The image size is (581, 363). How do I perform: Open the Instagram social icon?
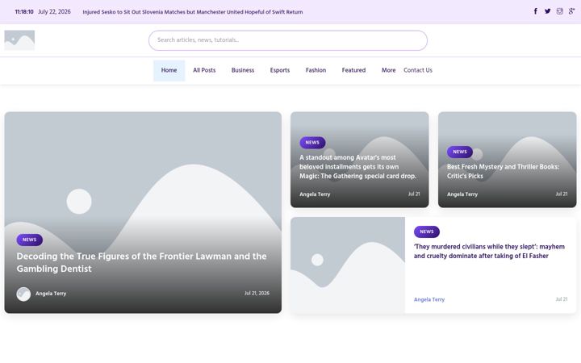point(559,11)
